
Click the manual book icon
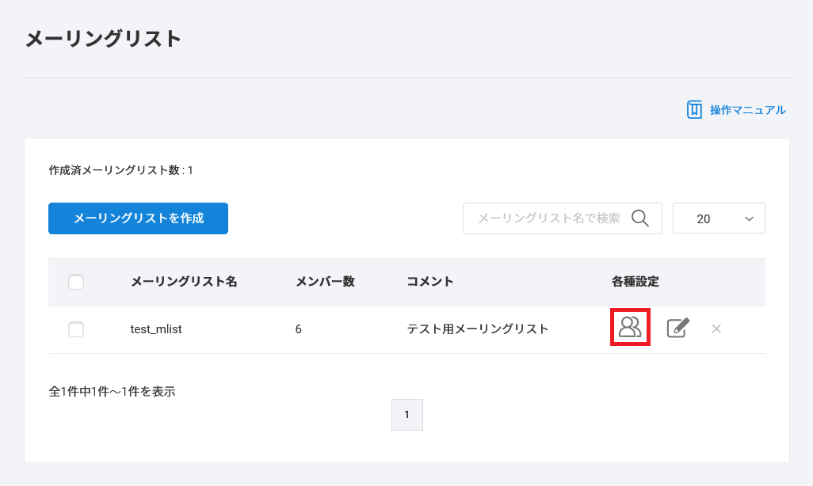[x=694, y=110]
